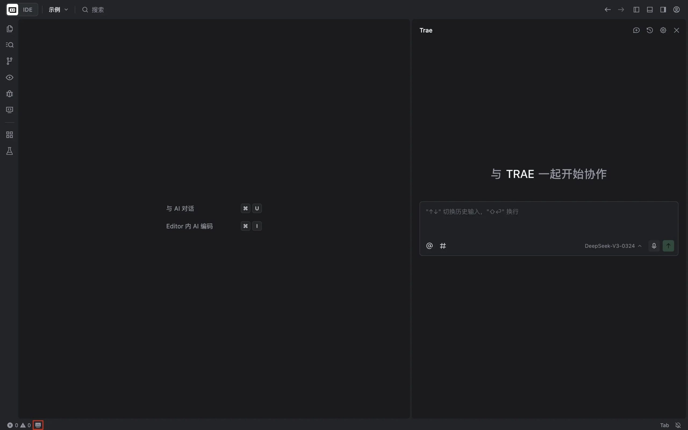Open the Testing flask view
Image resolution: width=688 pixels, height=430 pixels.
10,151
